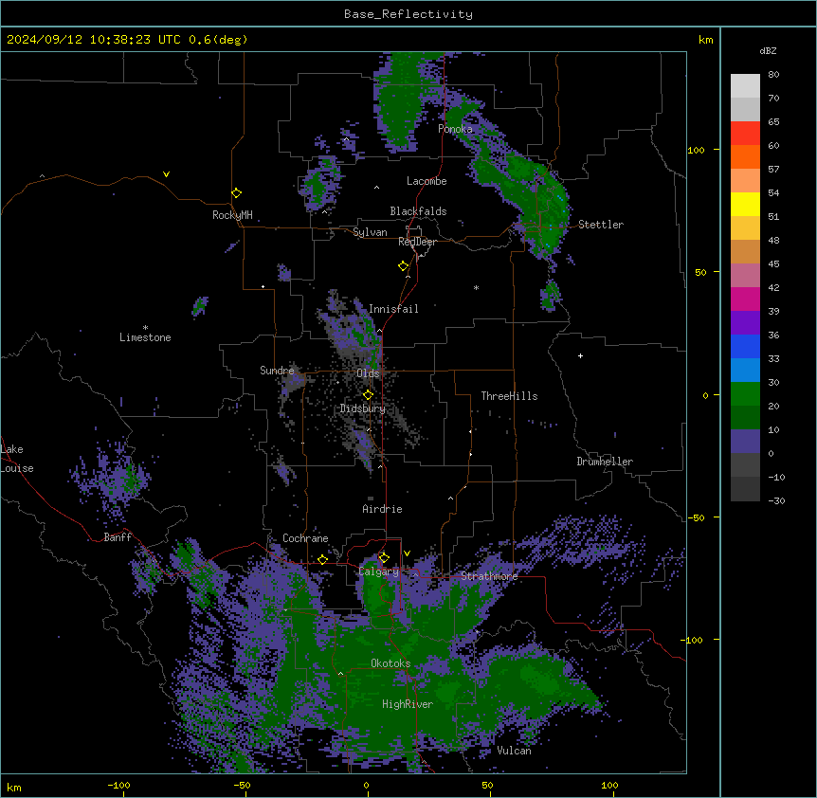817x798 pixels.
Task: Click the Banff label
Action: (118, 537)
